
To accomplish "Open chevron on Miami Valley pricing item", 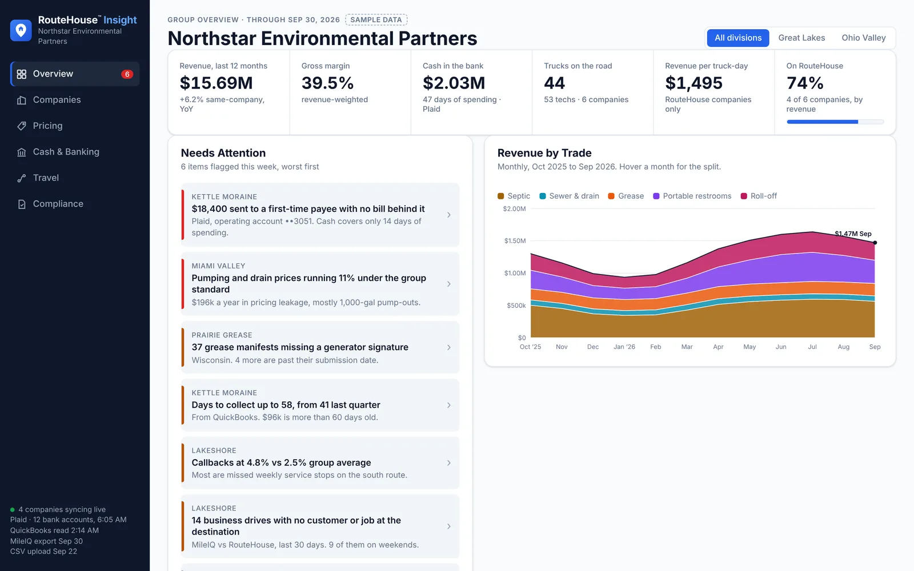I will 449,284.
